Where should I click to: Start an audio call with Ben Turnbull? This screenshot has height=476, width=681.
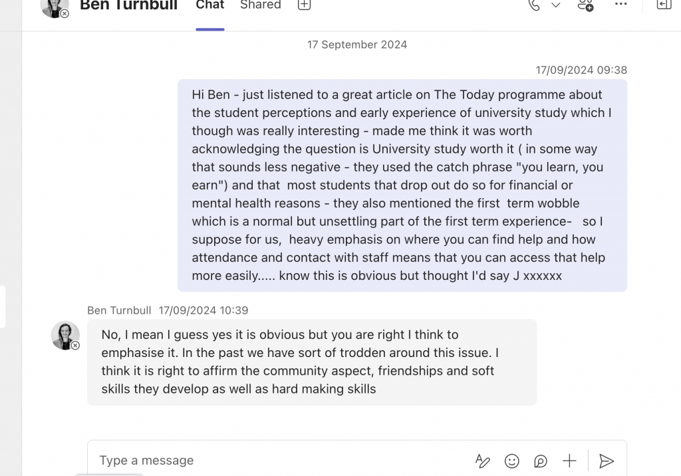point(534,5)
